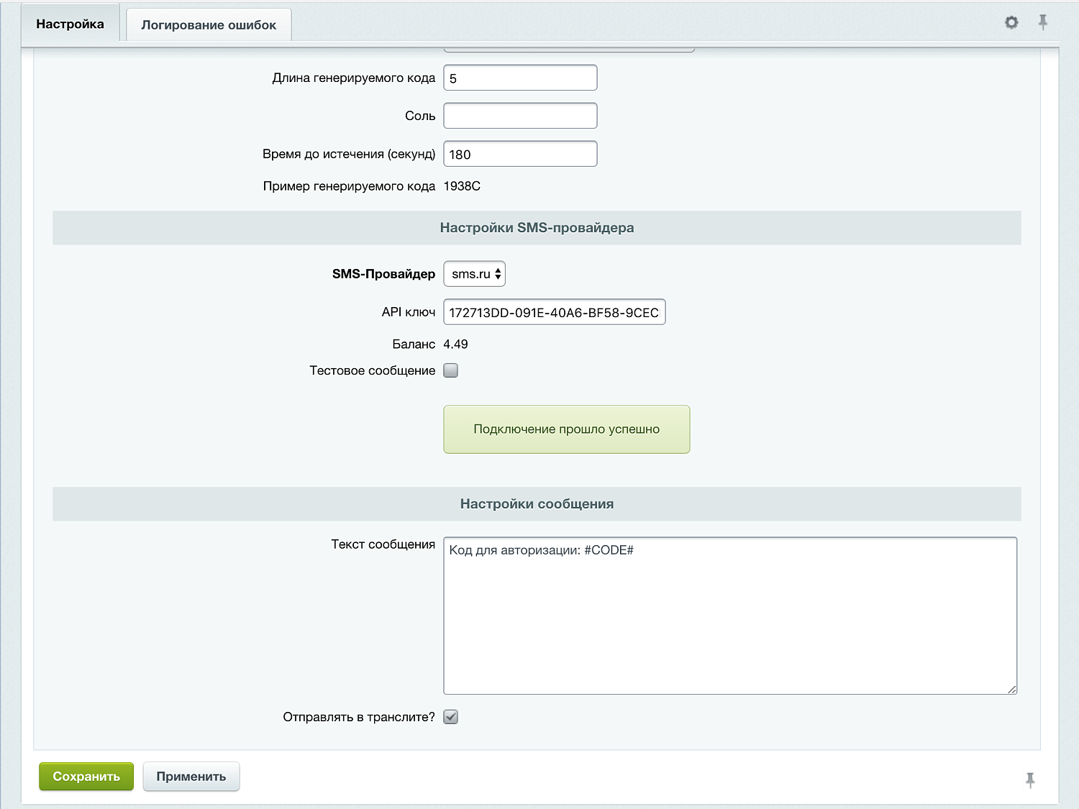Click the pin icon beside the gear

1042,22
